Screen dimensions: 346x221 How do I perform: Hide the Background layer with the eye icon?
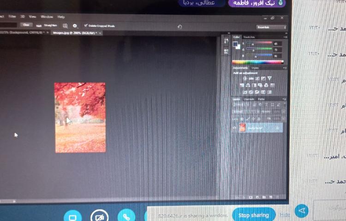coord(234,128)
